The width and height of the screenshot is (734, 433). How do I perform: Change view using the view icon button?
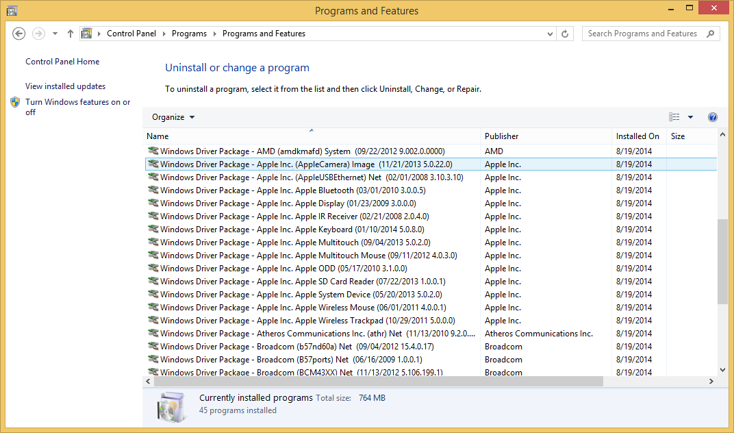coord(674,117)
